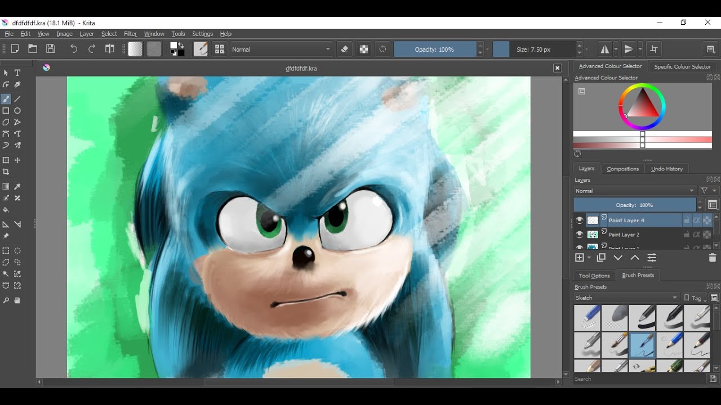Image resolution: width=721 pixels, height=405 pixels.
Task: Switch to Specific Colour Selector tab
Action: coord(682,66)
